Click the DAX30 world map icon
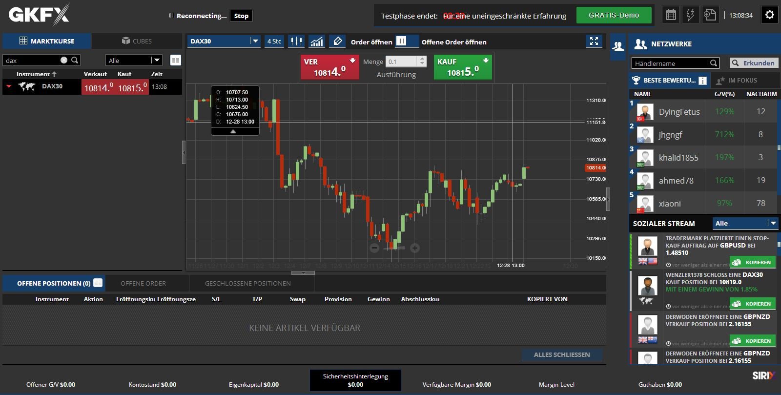781x395 pixels. [27, 86]
